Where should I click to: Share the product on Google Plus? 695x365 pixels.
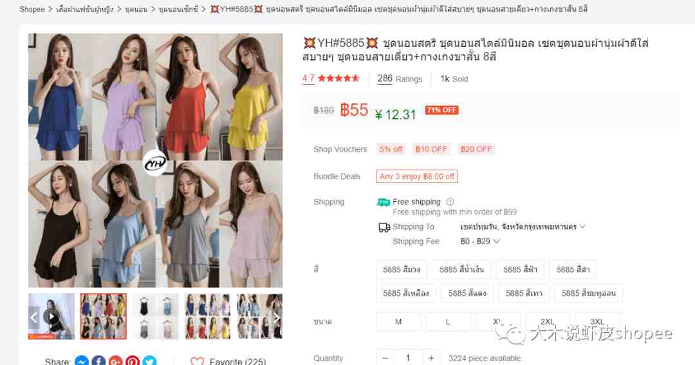coord(115,361)
